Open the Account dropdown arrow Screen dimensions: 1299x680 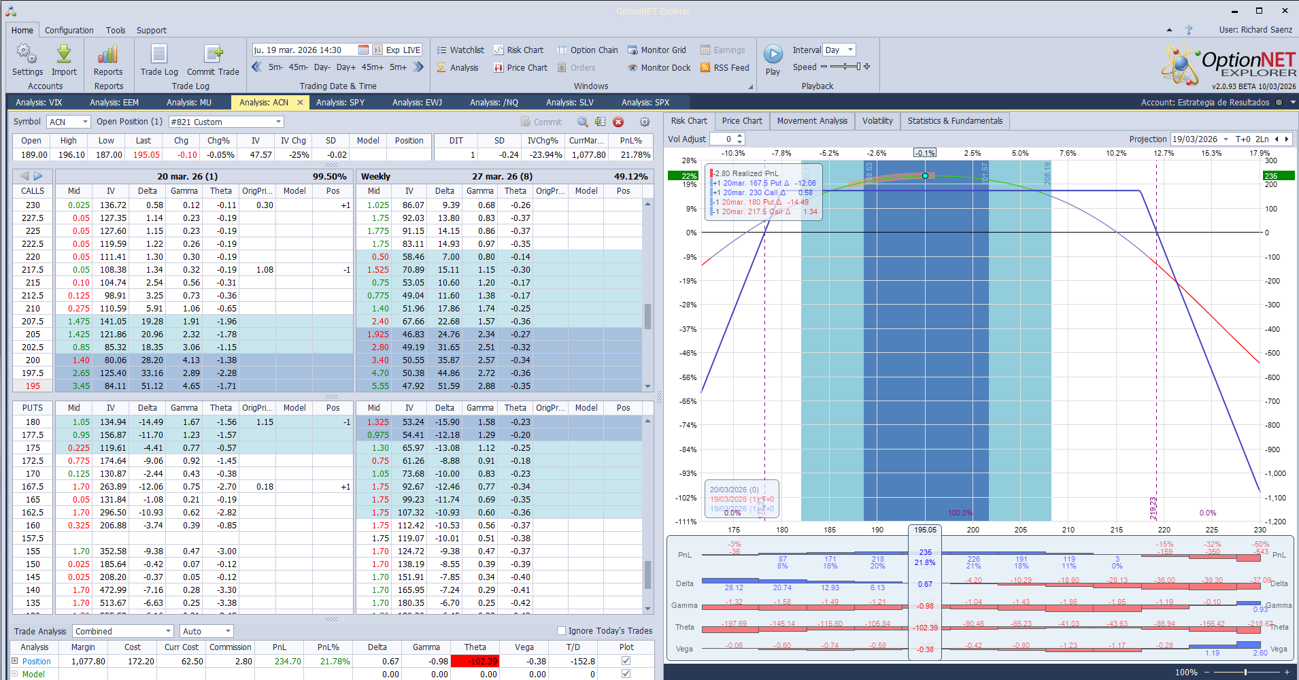coord(1293,103)
